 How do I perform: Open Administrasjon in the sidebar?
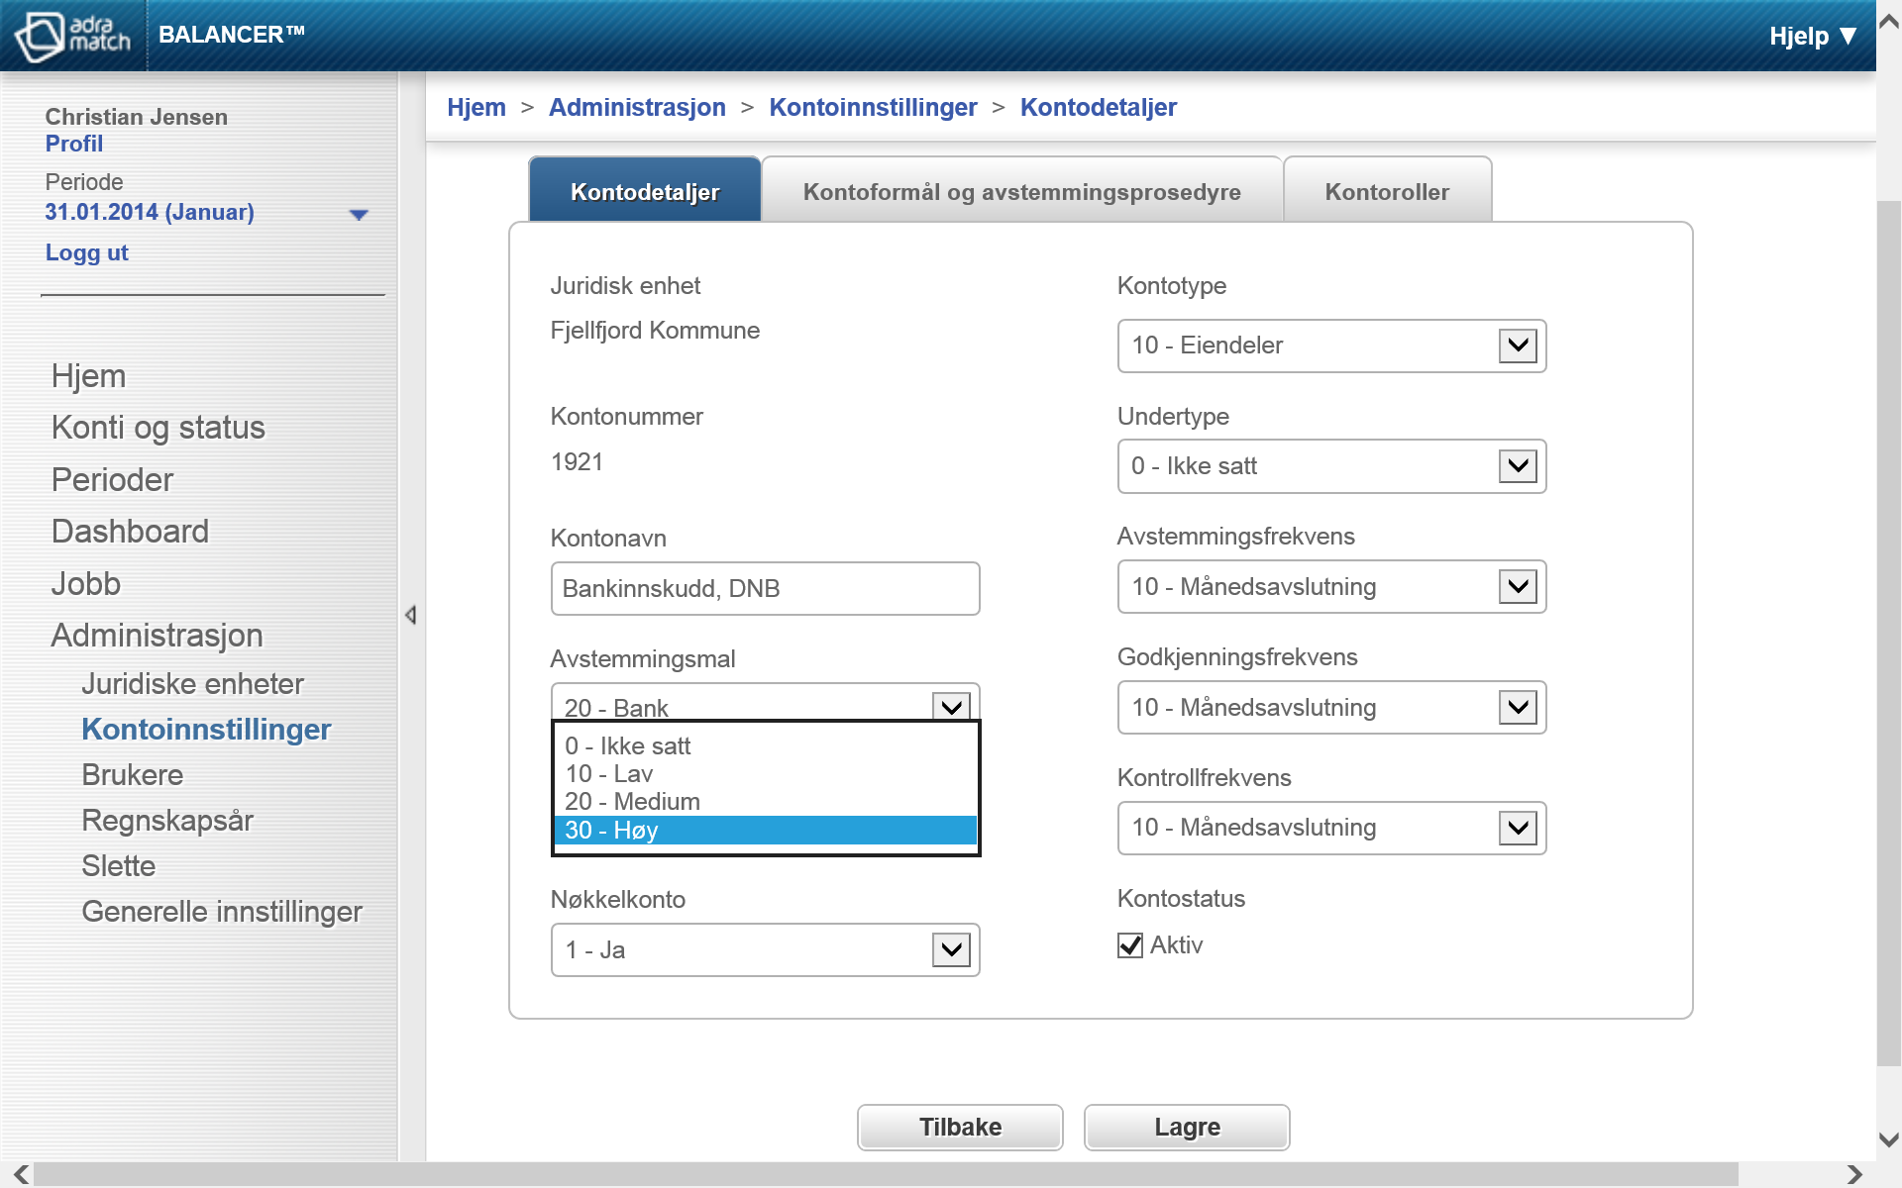[x=158, y=636]
